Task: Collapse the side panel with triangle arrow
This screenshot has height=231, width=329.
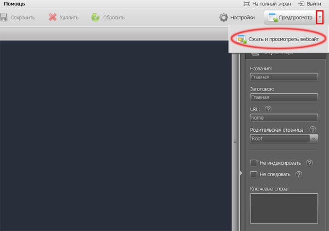Action: (x=240, y=173)
